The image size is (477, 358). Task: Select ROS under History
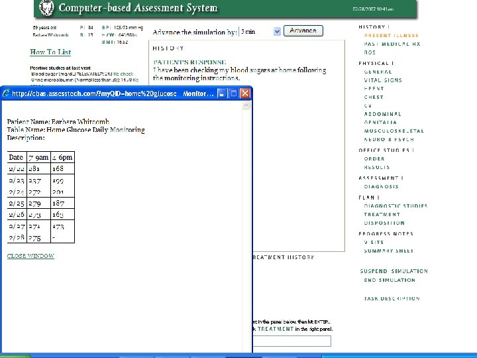(x=370, y=52)
